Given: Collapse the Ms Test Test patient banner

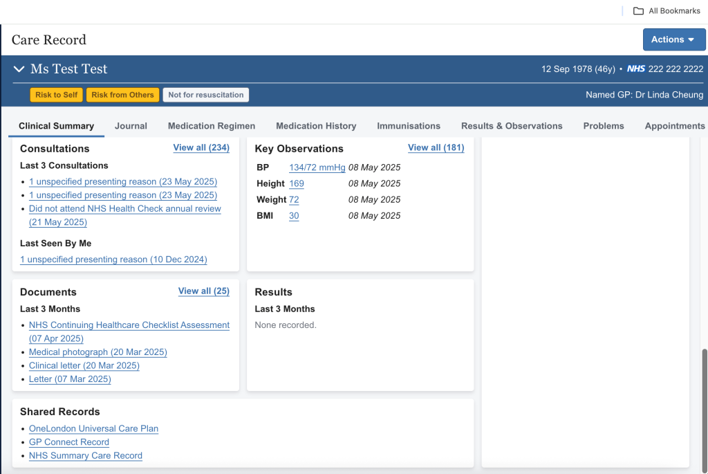Looking at the screenshot, I should (19, 69).
